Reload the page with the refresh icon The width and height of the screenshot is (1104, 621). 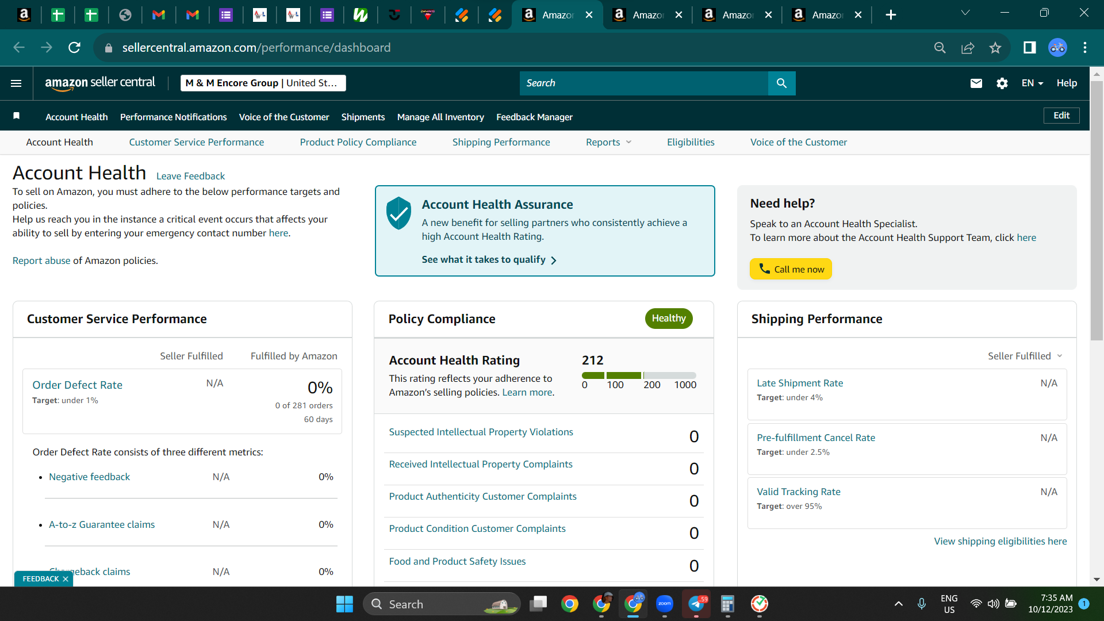point(74,48)
